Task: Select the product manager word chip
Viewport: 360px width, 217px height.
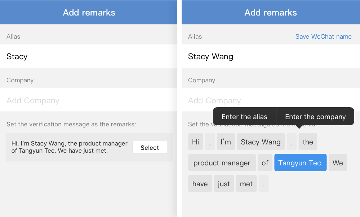Action: point(222,163)
